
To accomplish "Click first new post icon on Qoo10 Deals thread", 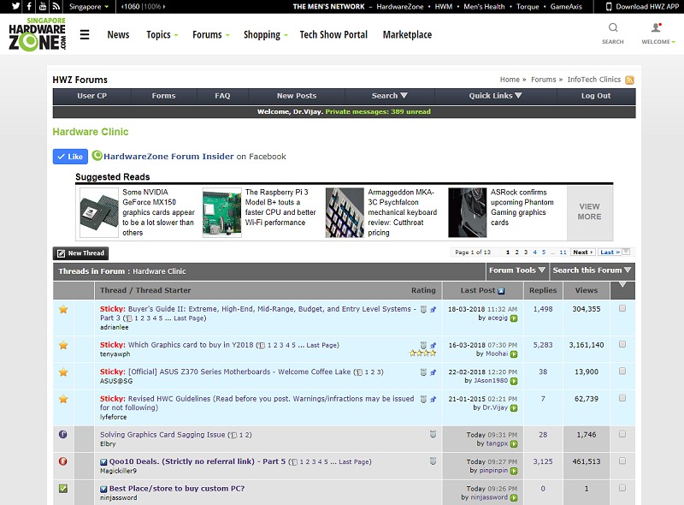I will (x=103, y=462).
